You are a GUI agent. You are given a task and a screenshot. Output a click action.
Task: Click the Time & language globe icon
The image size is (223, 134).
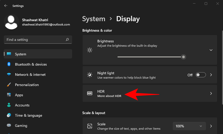point(9,115)
